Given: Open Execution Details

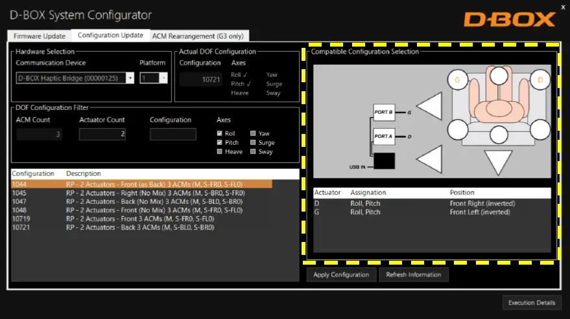Looking at the screenshot, I should [532, 303].
